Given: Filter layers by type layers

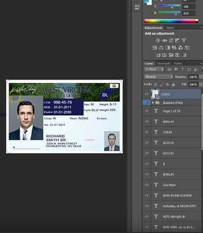Looking at the screenshot, I should pos(183,69).
